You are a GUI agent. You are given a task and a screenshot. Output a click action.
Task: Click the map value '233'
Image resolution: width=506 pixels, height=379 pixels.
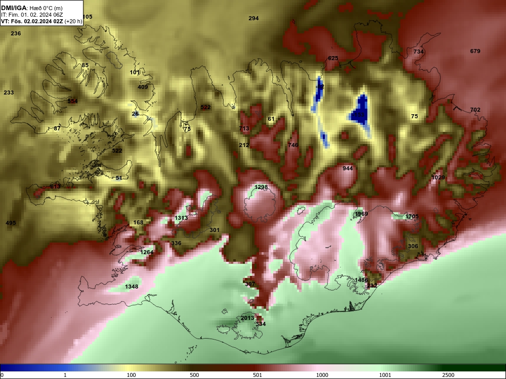[9, 93]
